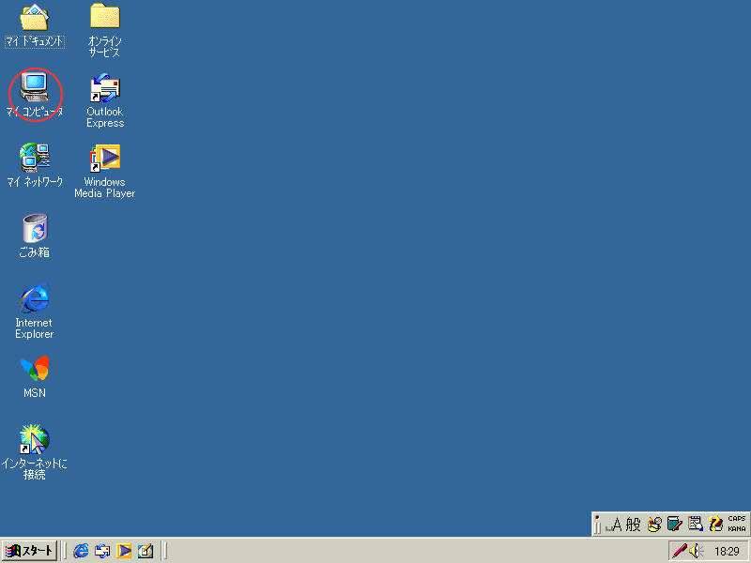The width and height of the screenshot is (751, 563).
Task: Launch Internet Explorer from the quick launch bar
Action: click(x=81, y=551)
